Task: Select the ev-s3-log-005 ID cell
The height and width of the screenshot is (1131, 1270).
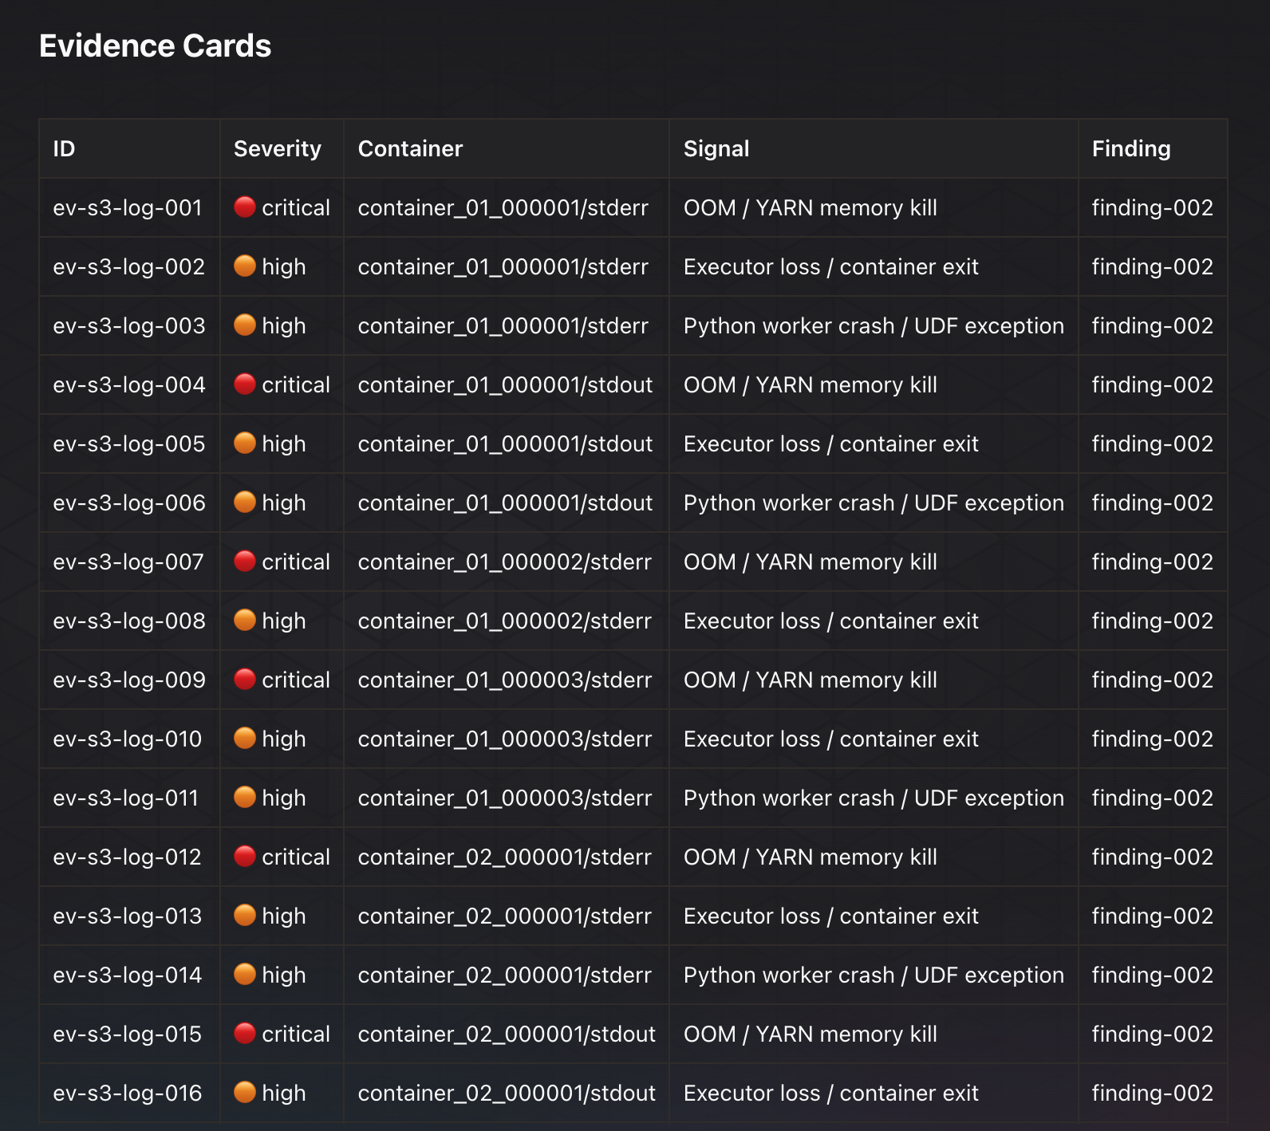Action: 128,443
